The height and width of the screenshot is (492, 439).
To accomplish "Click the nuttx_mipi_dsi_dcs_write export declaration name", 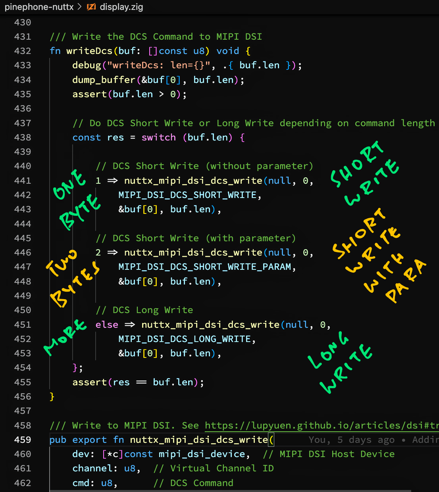I will pos(199,440).
